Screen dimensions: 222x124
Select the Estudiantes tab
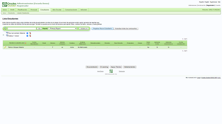click(45, 10)
